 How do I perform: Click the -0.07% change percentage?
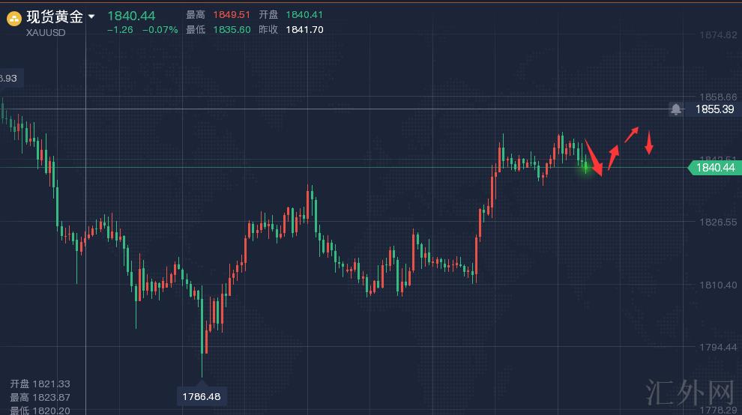point(163,30)
